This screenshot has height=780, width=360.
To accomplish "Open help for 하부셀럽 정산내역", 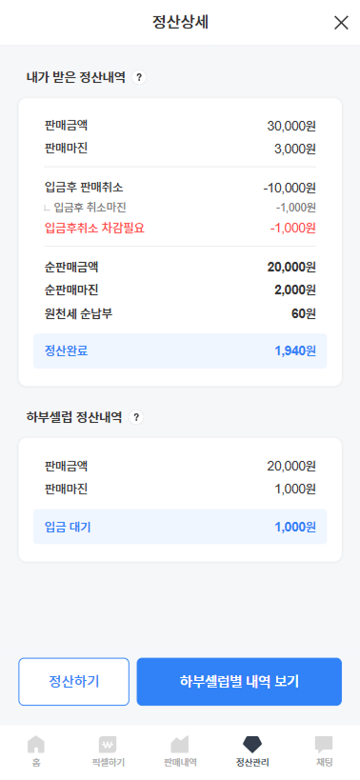I will pyautogui.click(x=136, y=417).
